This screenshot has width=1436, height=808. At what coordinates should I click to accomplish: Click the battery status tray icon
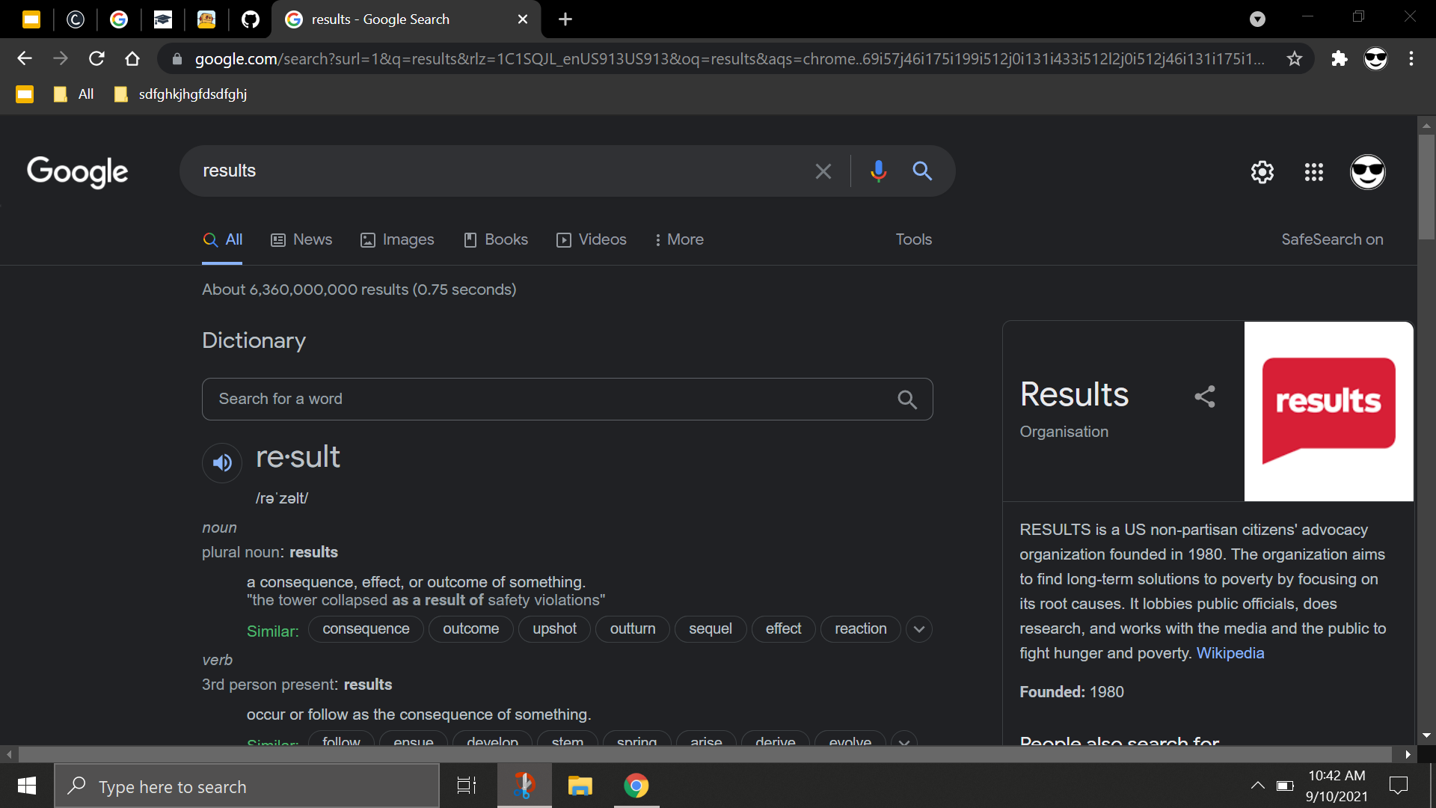click(x=1285, y=786)
